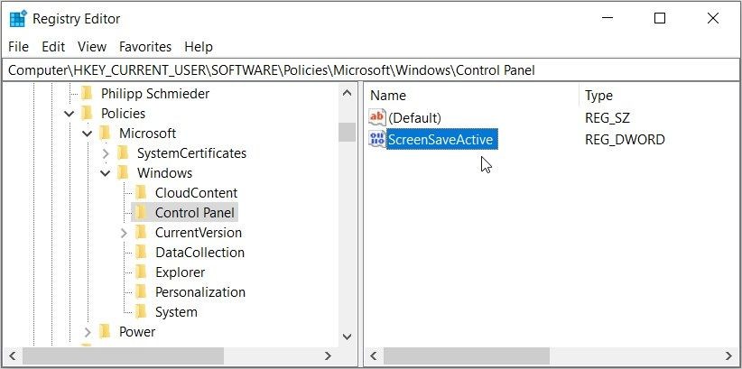This screenshot has width=742, height=369.
Task: Open the Favorites menu
Action: [145, 47]
